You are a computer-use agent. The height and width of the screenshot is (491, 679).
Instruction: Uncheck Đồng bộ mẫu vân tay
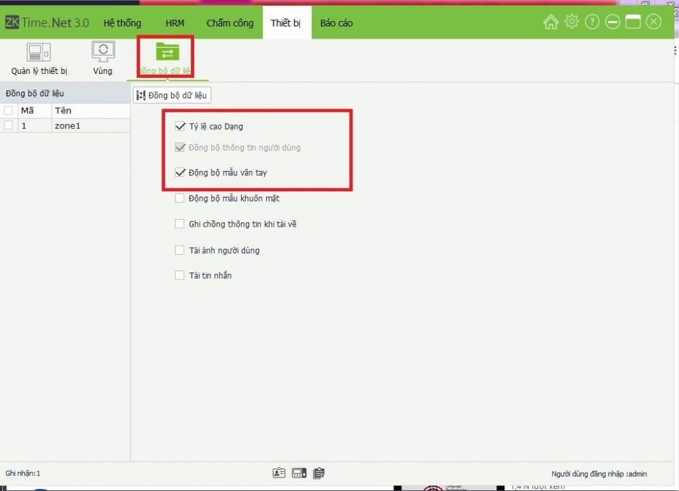180,173
